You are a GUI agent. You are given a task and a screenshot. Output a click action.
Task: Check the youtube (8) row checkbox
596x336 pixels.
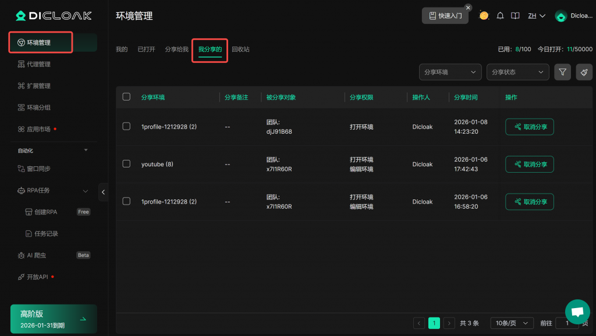pyautogui.click(x=126, y=164)
